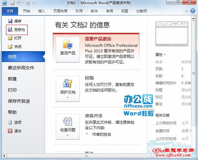Open the Word Help question mark icon
Image resolution: width=198 pixels, height=160 pixels.
pyautogui.click(x=193, y=11)
